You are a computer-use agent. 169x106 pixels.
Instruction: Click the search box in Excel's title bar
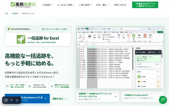click(x=128, y=29)
